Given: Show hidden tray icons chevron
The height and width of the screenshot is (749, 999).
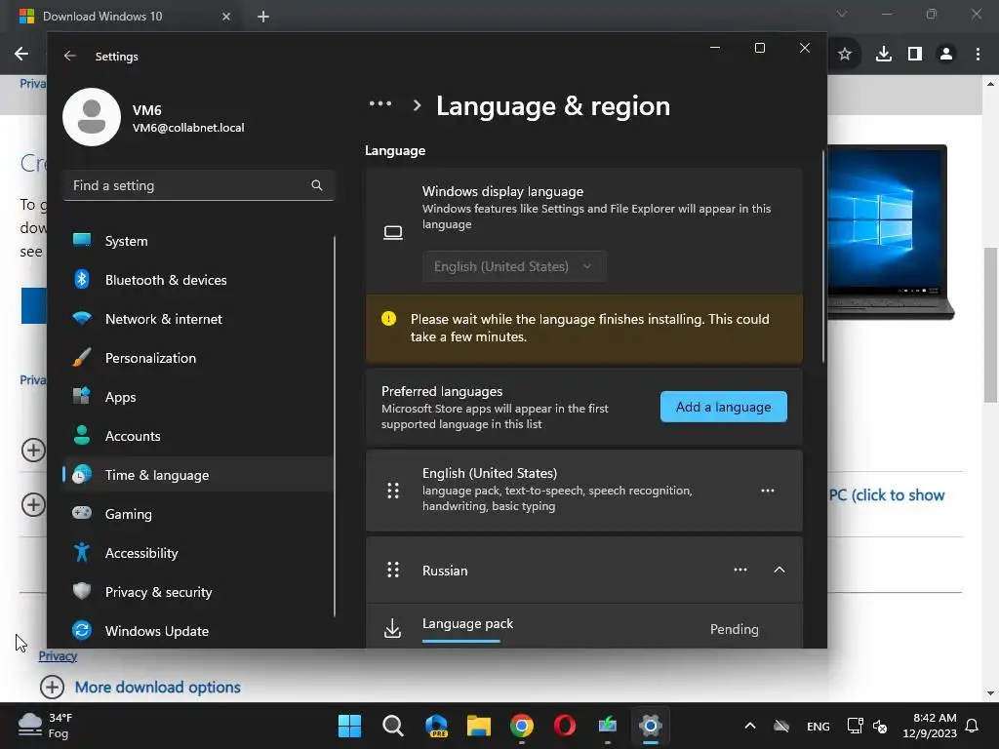Looking at the screenshot, I should [750, 726].
